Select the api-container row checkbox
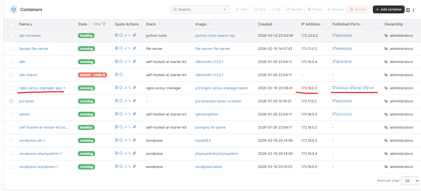The width and height of the screenshot is (421, 191). [11, 36]
